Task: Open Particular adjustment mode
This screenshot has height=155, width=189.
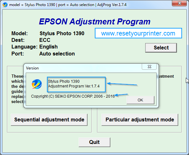Action: [140, 120]
